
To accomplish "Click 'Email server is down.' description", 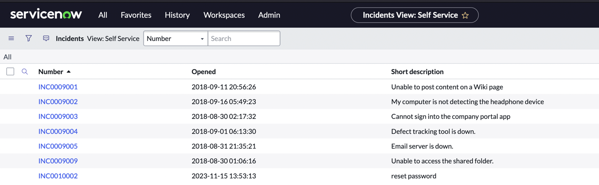I will coord(422,146).
